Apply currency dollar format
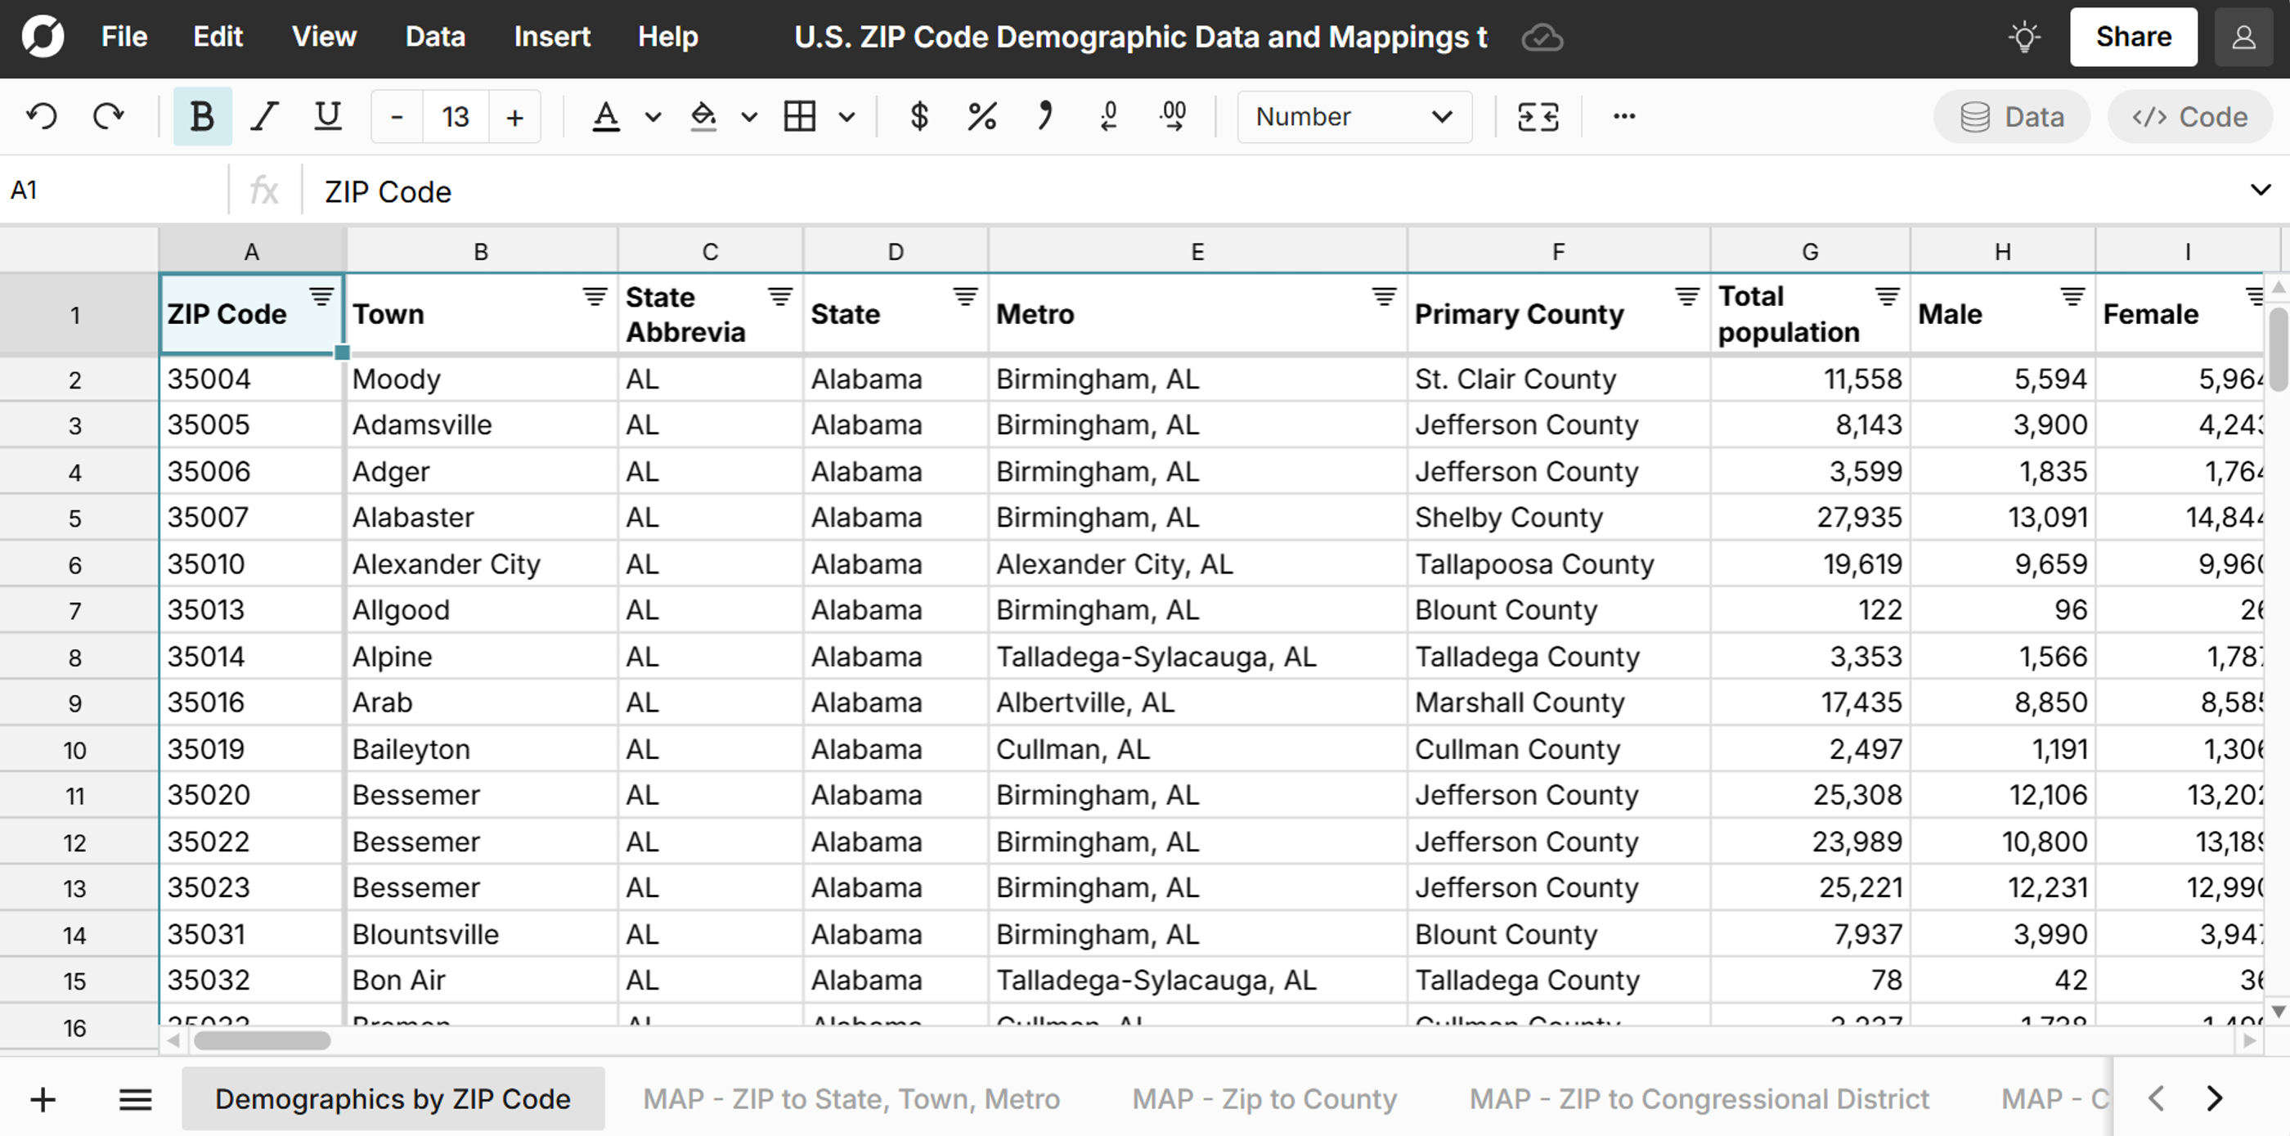 click(x=919, y=116)
